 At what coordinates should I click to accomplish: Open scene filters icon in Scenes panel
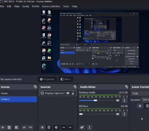tap(17, 127)
